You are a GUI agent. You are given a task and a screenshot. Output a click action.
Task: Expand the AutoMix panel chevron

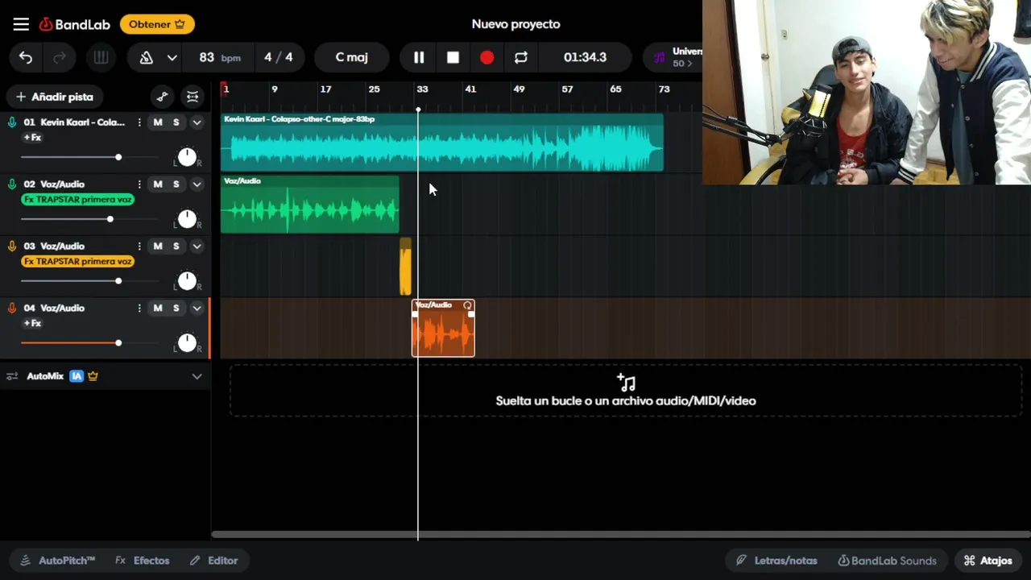[197, 376]
